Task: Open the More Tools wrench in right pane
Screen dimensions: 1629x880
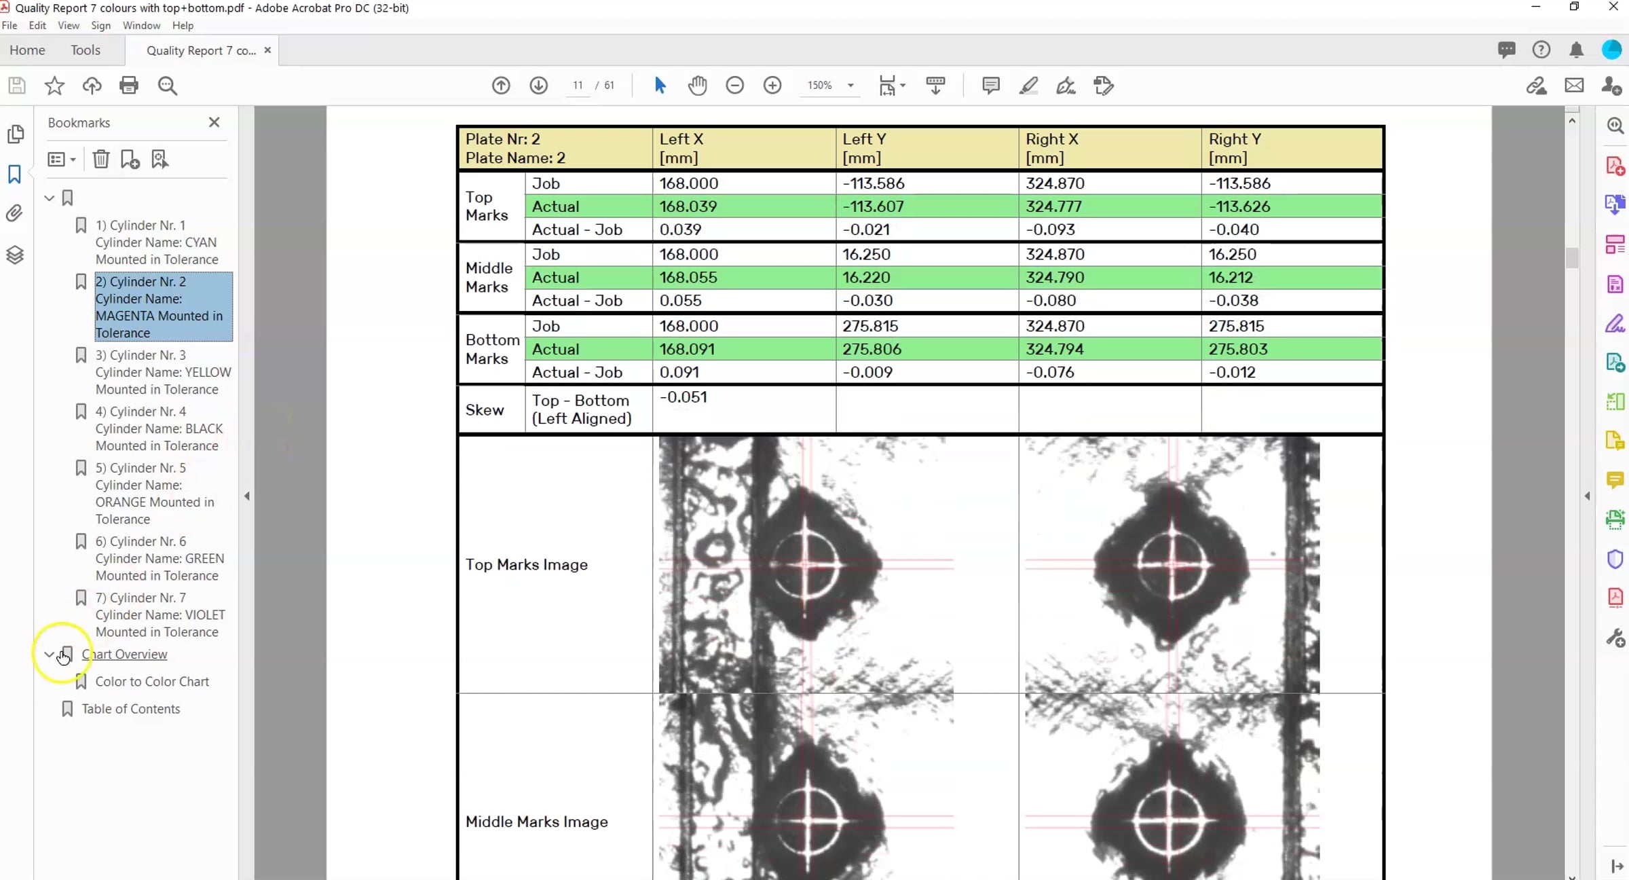Action: (x=1615, y=638)
